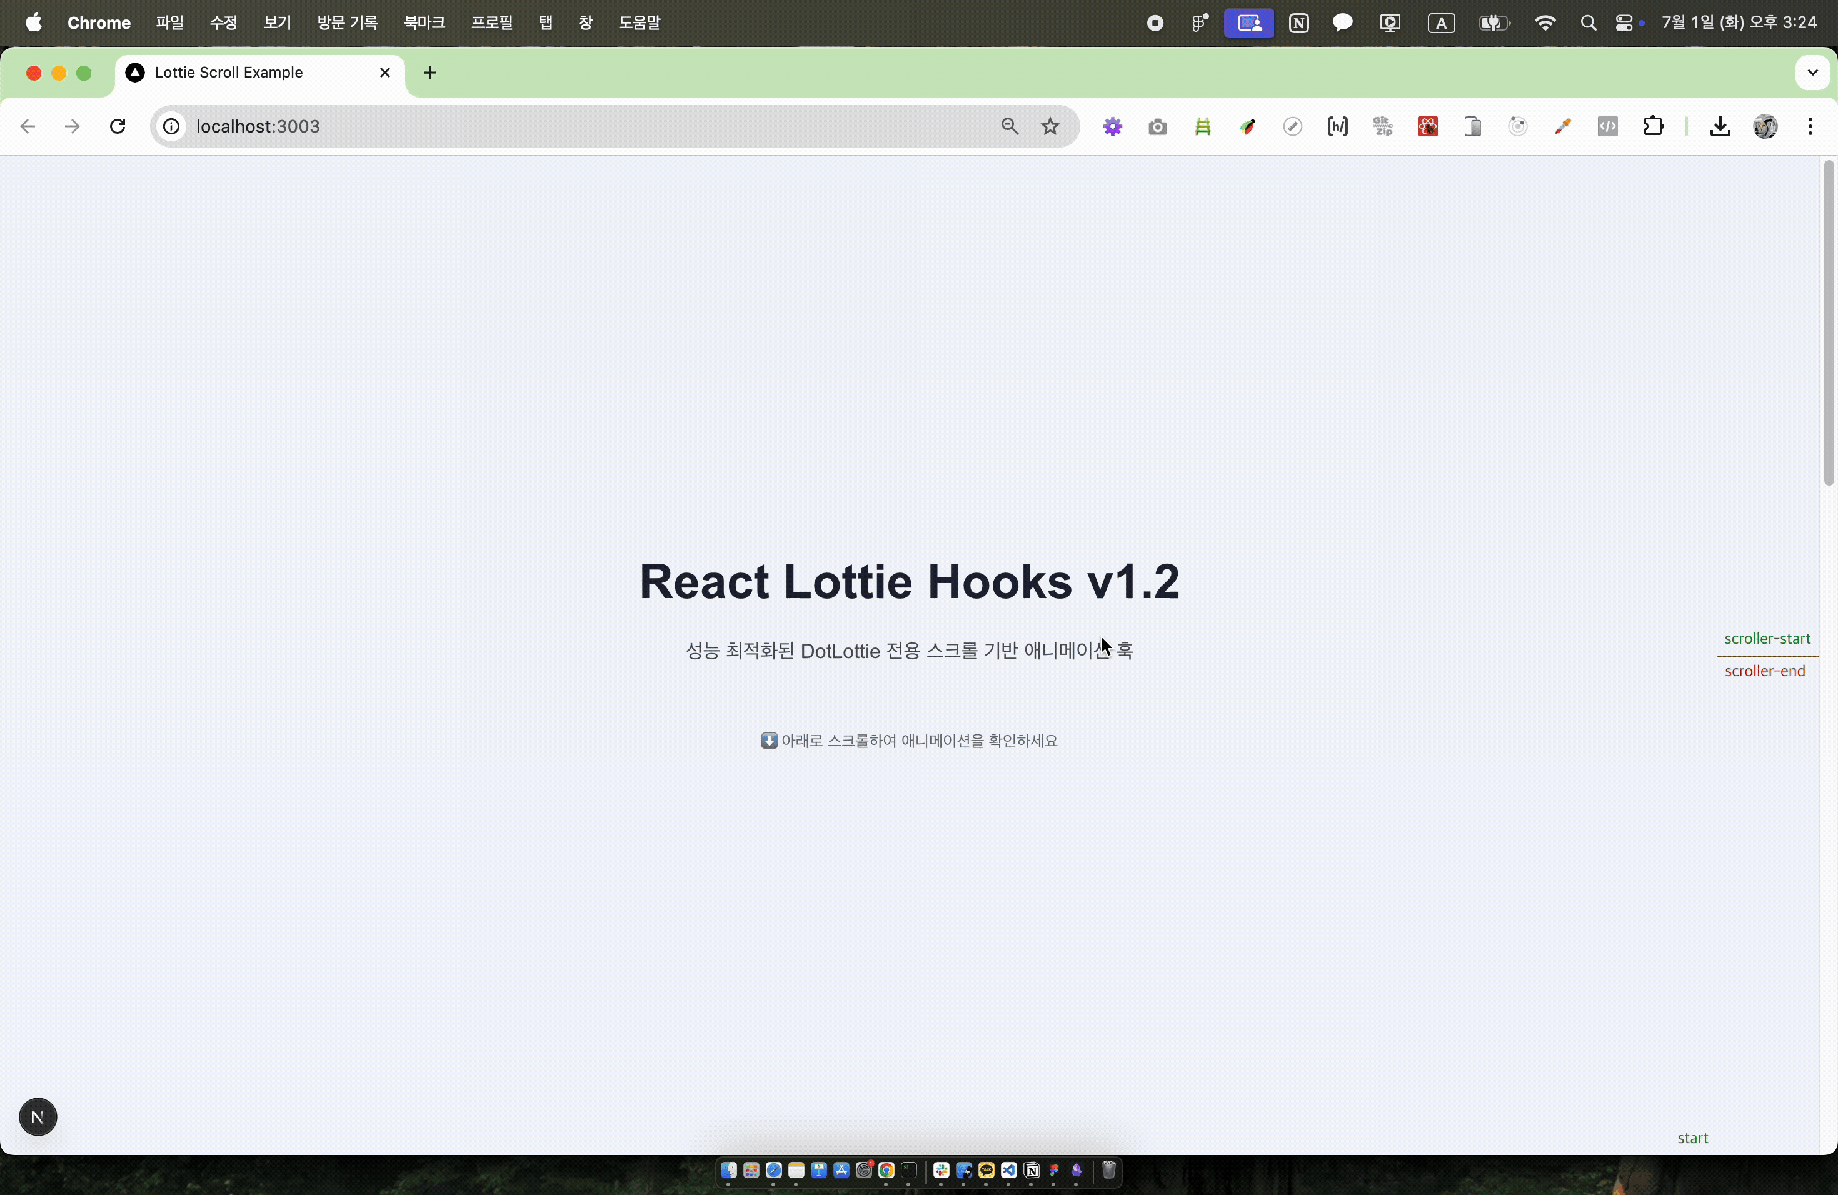Bookmark this page with star icon
The image size is (1838, 1195).
1050,127
